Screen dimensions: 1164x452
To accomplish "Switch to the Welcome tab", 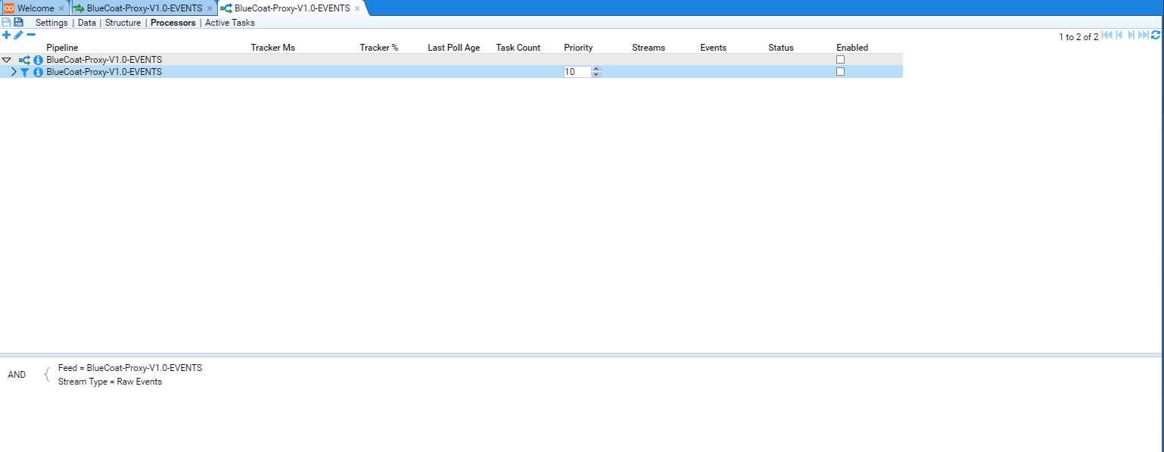I will 35,8.
